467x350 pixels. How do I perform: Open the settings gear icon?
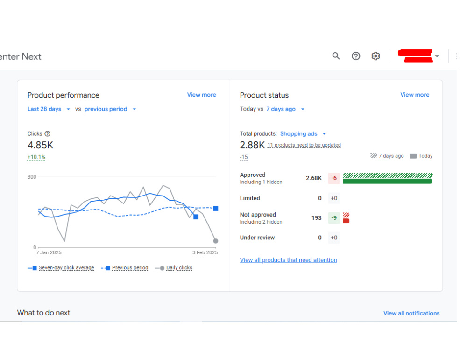(x=376, y=56)
